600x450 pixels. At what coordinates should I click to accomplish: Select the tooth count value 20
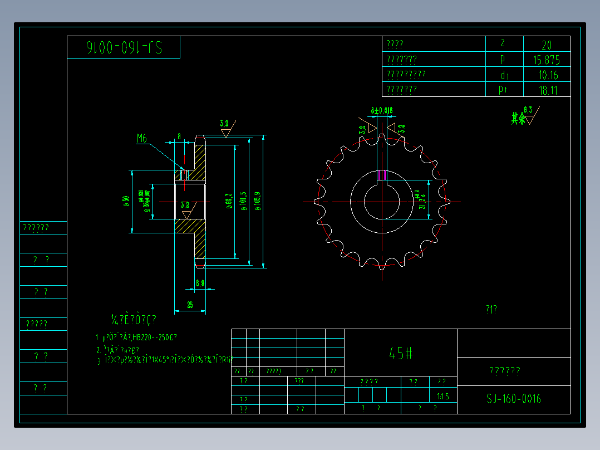click(547, 45)
